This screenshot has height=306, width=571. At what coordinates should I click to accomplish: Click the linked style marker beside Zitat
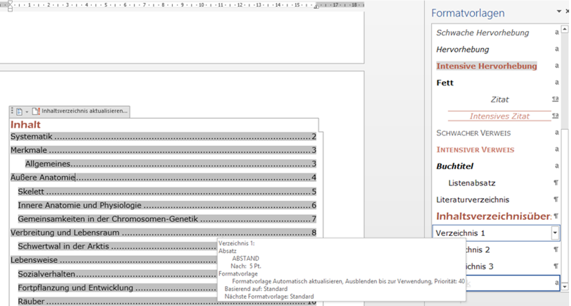(556, 100)
